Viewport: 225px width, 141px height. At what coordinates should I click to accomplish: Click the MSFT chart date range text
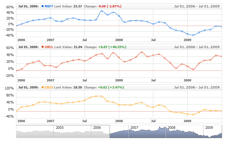(196, 6)
